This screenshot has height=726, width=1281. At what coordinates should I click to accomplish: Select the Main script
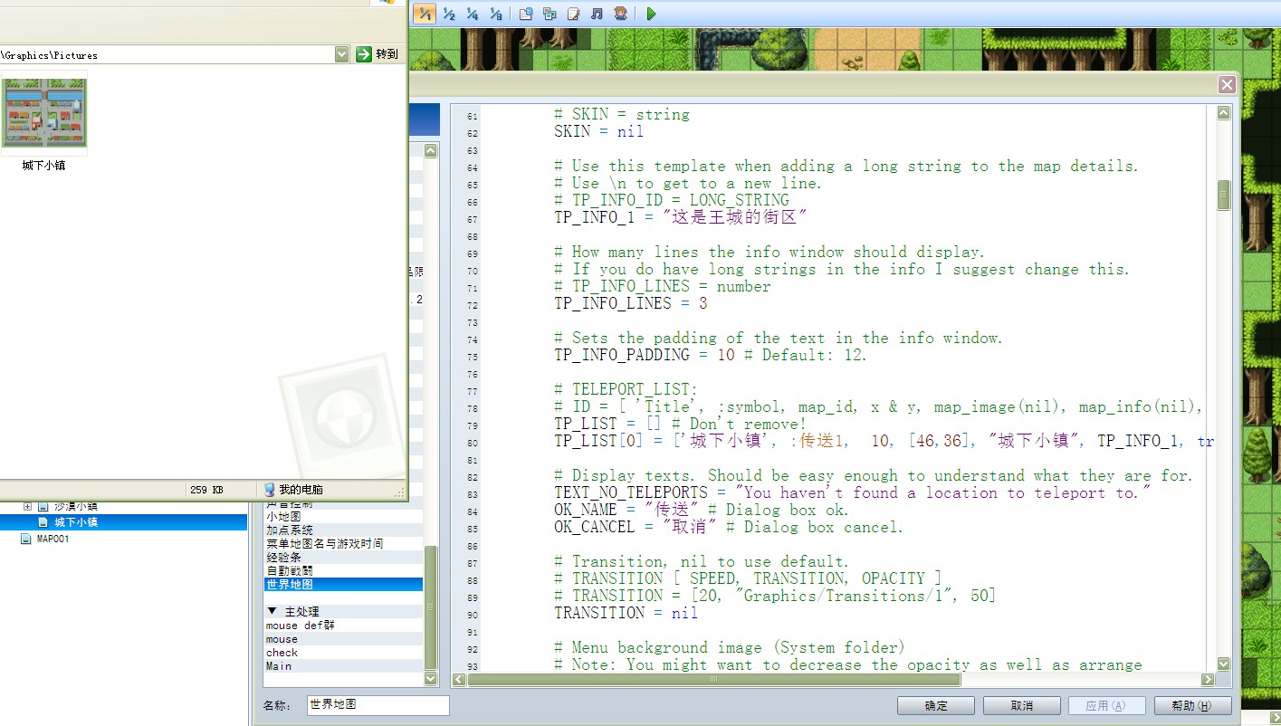(x=343, y=666)
